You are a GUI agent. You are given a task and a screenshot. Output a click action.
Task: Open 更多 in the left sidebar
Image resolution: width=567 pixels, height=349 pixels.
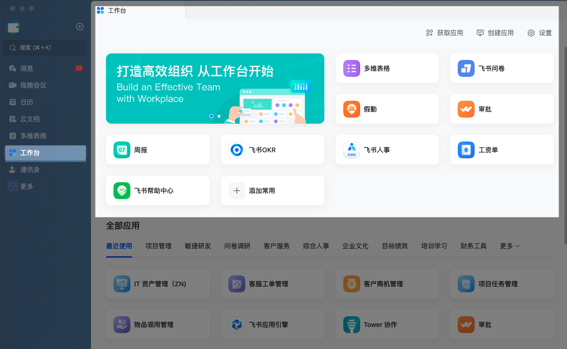point(45,186)
